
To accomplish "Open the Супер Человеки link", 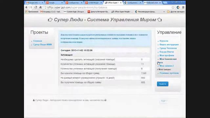I will [168, 48].
